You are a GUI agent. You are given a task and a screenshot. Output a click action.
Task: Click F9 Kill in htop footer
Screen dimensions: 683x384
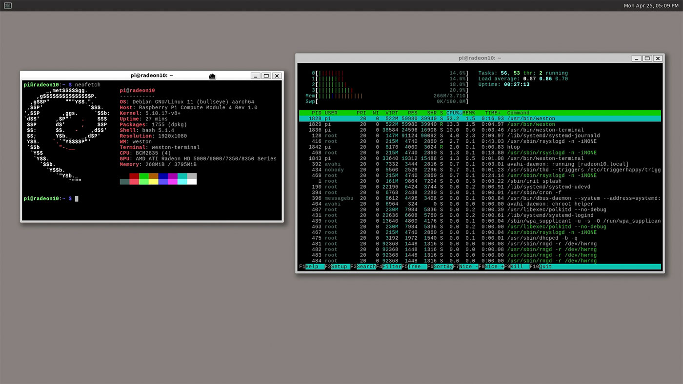[517, 267]
